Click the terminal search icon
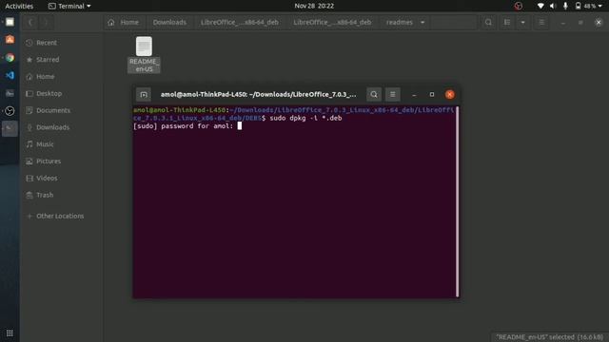 (x=374, y=94)
